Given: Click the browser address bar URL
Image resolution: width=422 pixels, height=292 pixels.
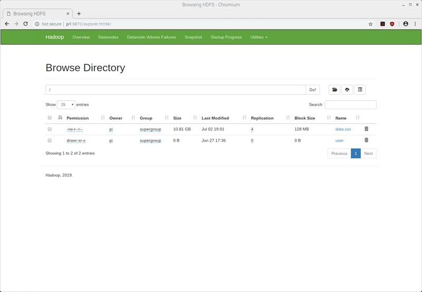Looking at the screenshot, I should [x=89, y=24].
